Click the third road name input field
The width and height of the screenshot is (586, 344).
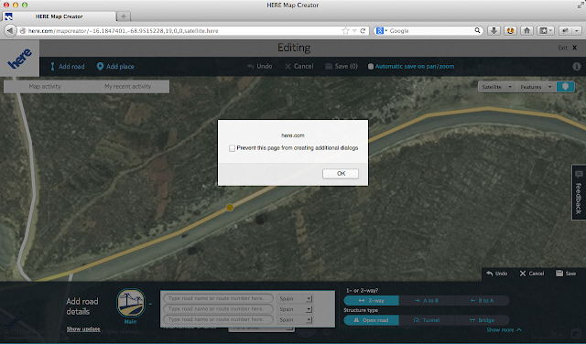click(218, 319)
